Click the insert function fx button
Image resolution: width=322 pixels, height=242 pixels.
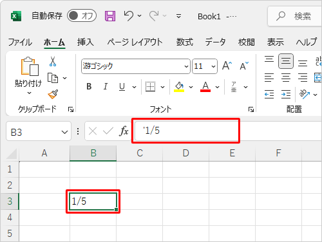coord(124,131)
